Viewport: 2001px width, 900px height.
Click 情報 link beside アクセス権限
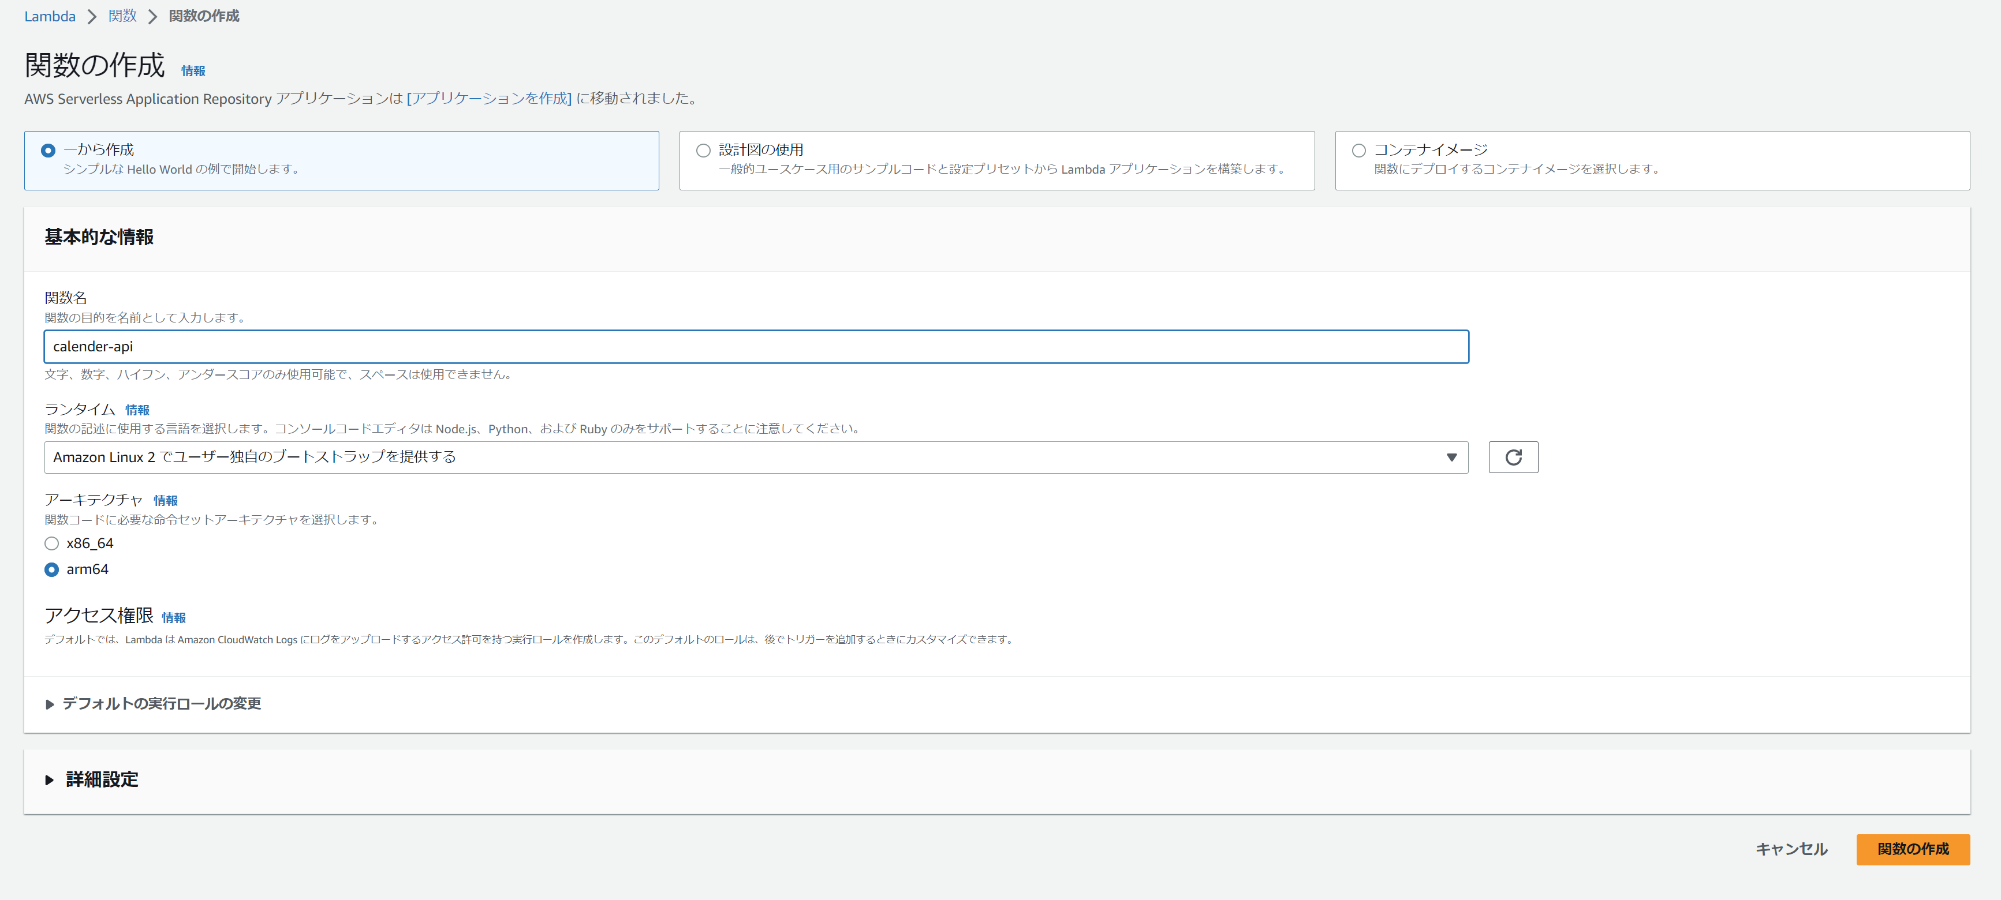pyautogui.click(x=173, y=617)
